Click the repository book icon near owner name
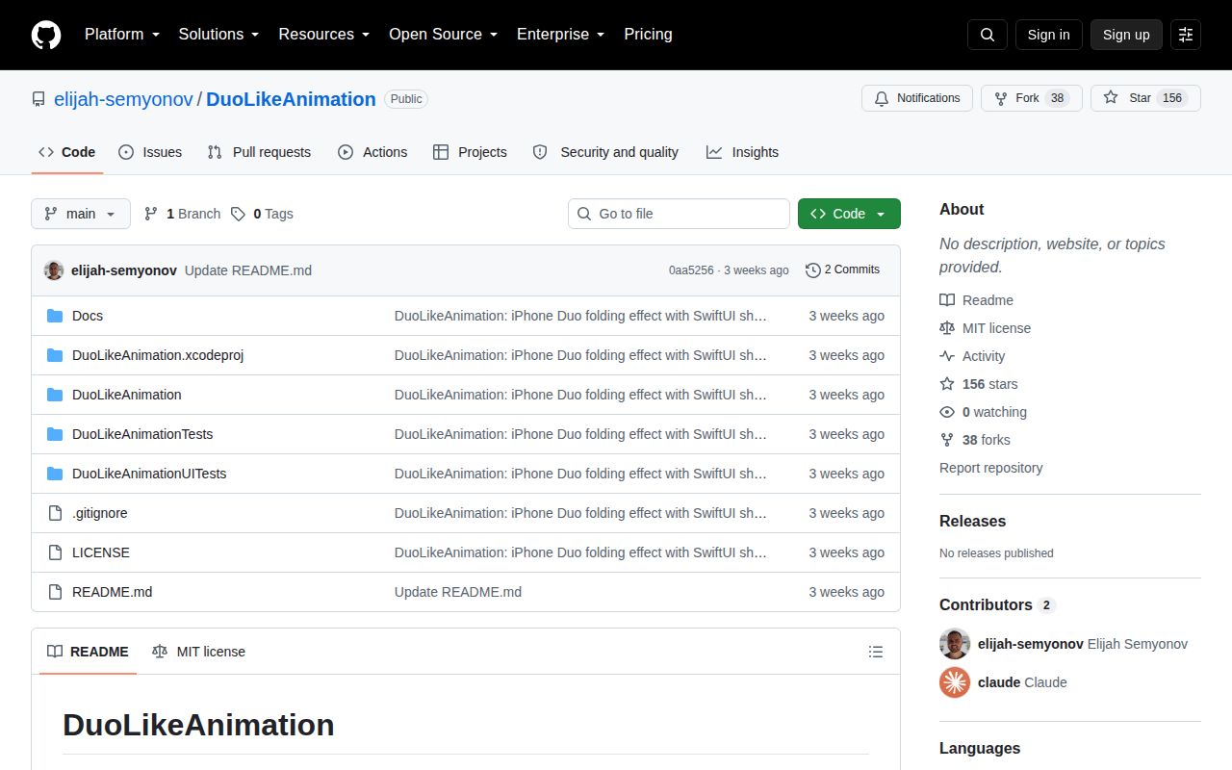The width and height of the screenshot is (1232, 770). (x=38, y=99)
